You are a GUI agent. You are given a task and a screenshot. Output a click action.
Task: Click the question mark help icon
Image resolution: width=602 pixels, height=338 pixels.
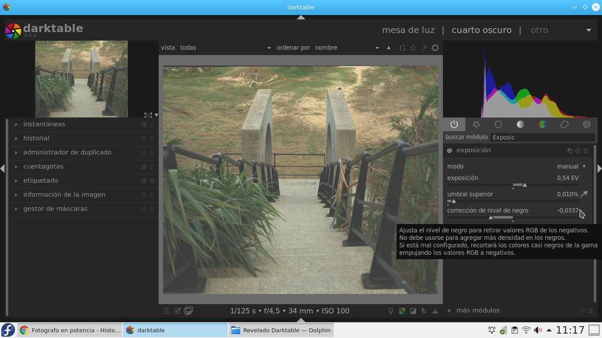(424, 48)
